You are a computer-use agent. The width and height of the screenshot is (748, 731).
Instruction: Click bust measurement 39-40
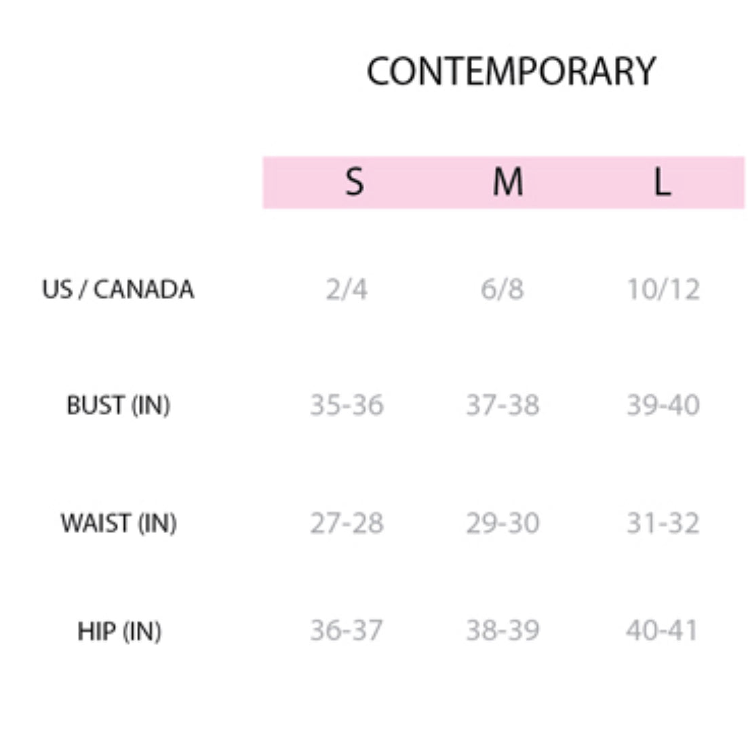click(x=663, y=405)
